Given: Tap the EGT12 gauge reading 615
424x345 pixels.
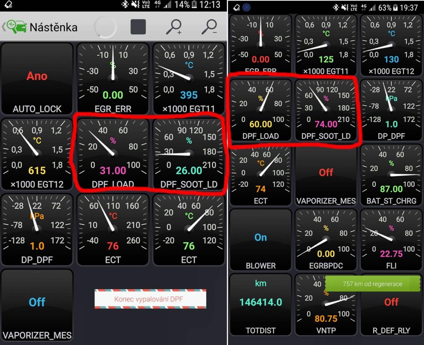Looking at the screenshot, I should (37, 154).
